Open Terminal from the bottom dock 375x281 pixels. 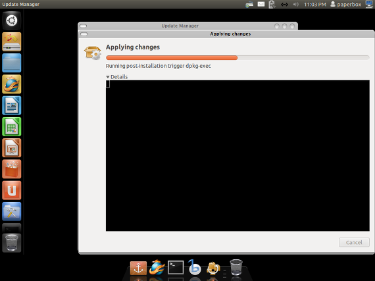176,267
